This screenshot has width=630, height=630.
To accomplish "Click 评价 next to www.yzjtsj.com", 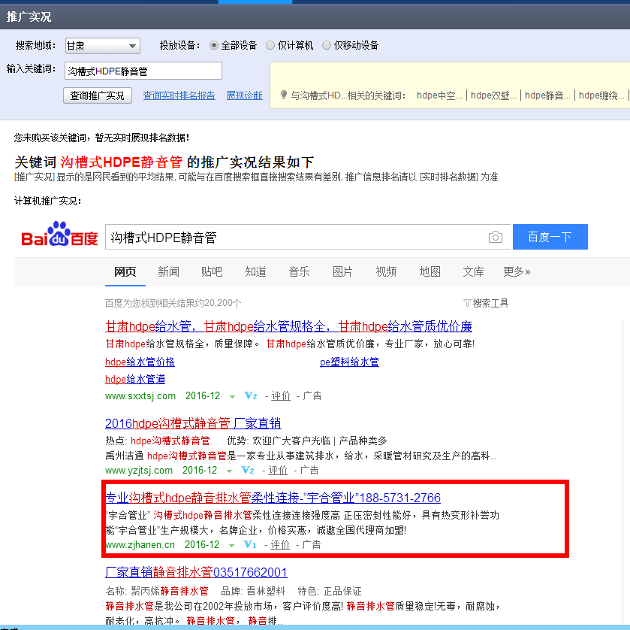I will coord(278,471).
